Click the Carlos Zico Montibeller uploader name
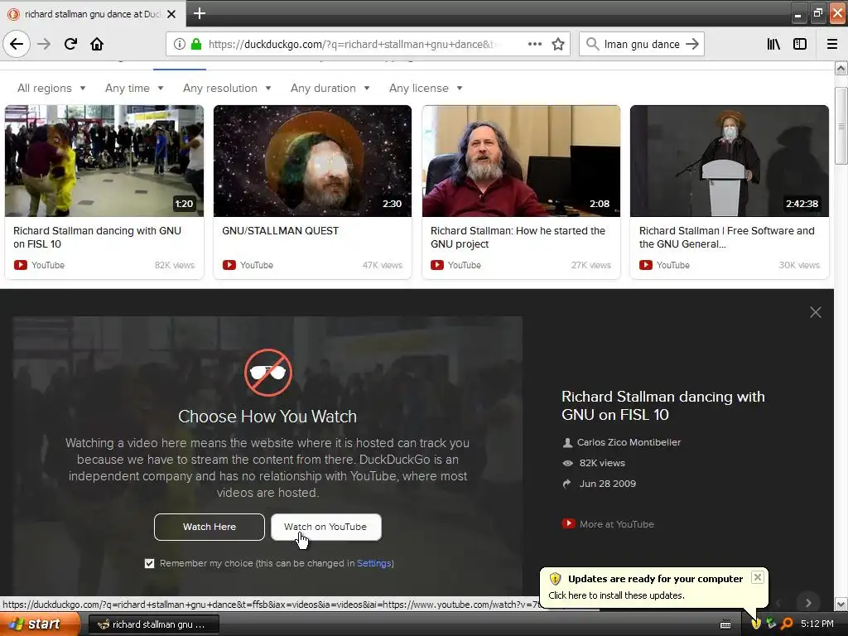 click(629, 442)
